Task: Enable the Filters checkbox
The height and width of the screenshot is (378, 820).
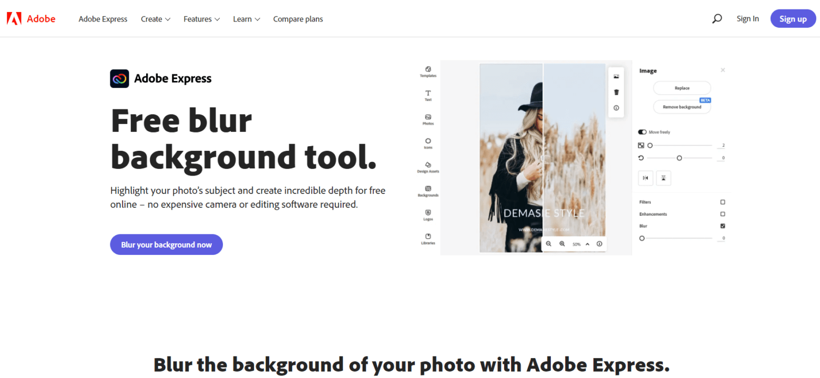Action: point(723,201)
